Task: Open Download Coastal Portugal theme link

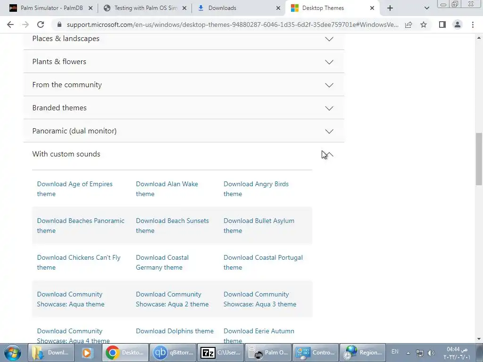Action: [x=263, y=262]
